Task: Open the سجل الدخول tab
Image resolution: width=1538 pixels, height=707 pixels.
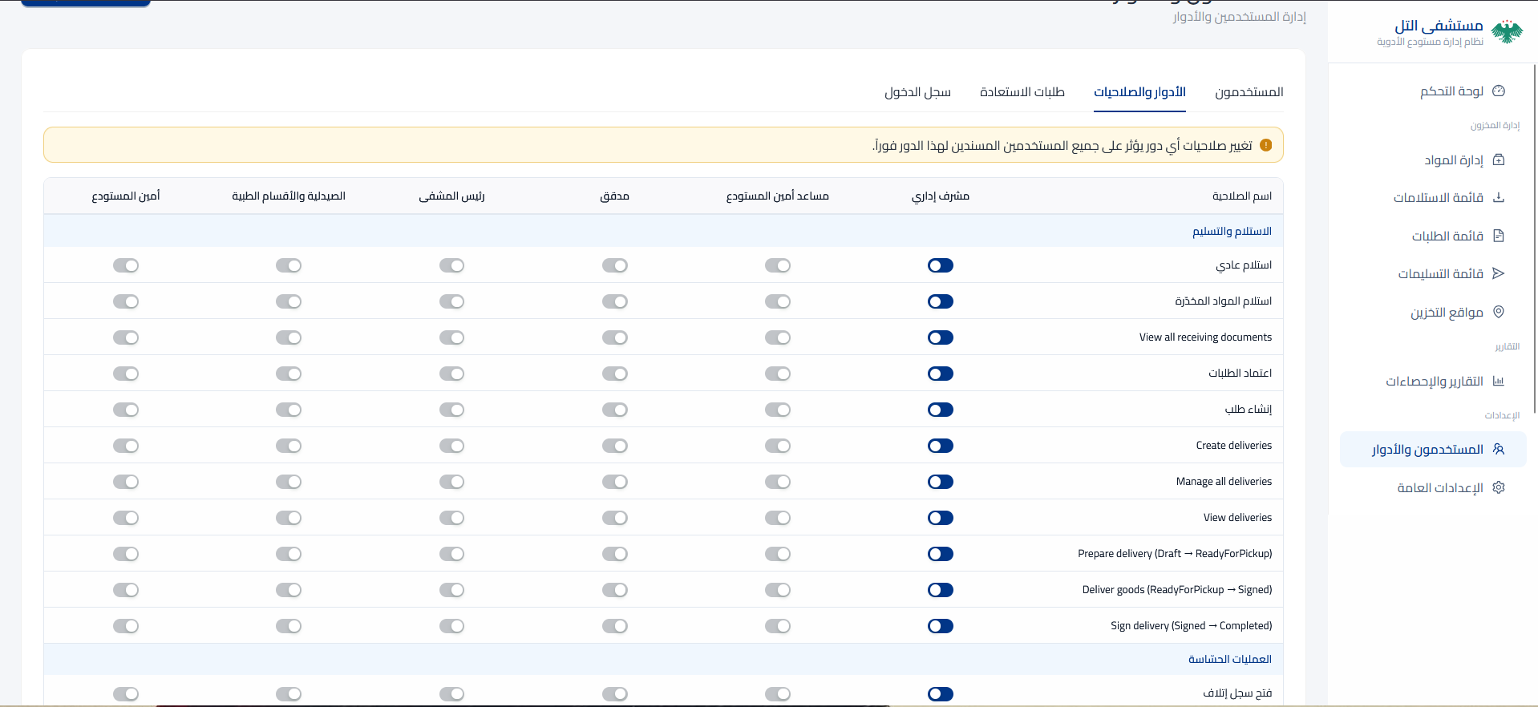Action: pyautogui.click(x=918, y=92)
